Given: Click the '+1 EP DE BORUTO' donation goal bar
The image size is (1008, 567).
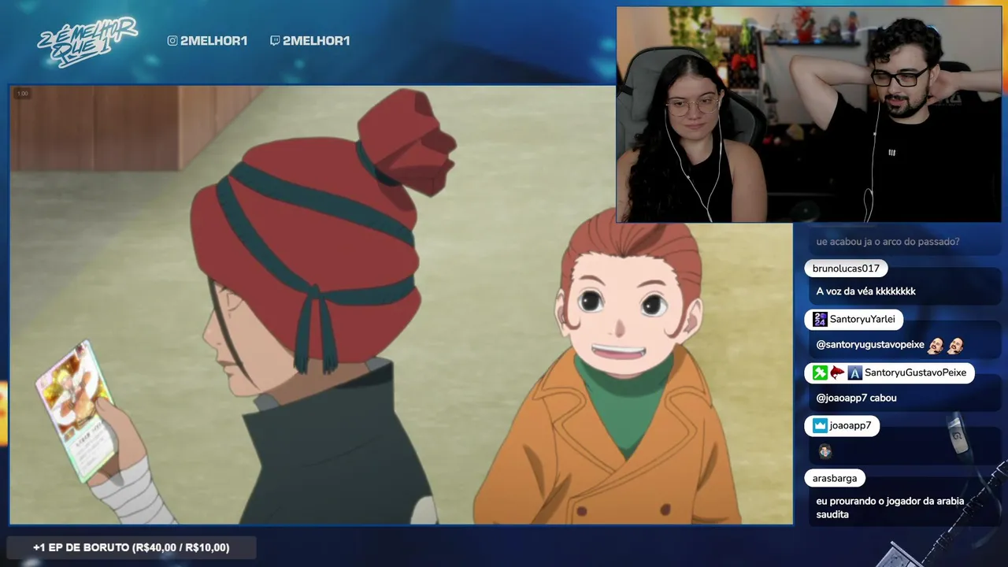Looking at the screenshot, I should coord(132,547).
